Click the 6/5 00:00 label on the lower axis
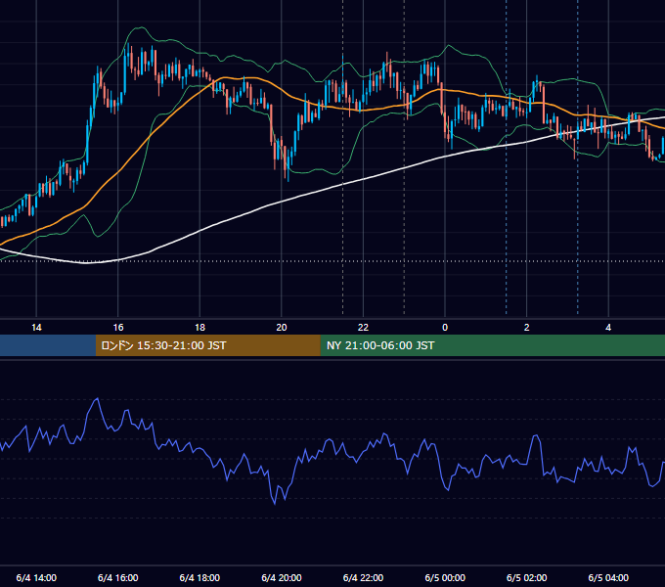 (445, 577)
